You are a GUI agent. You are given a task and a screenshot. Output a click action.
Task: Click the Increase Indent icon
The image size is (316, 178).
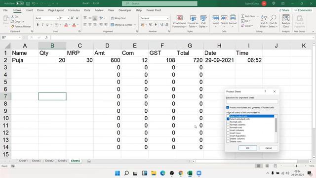point(106,25)
